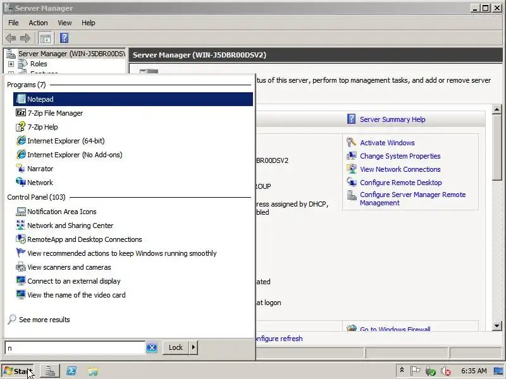Viewport: 506px width, 379px height.
Task: Open Server Manager from the taskbar
Action: click(x=50, y=371)
